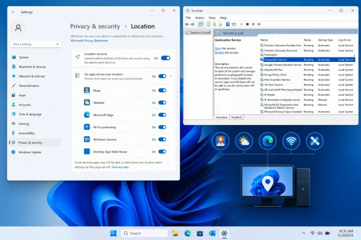Select Host Guardian Service row

pyautogui.click(x=308, y=80)
